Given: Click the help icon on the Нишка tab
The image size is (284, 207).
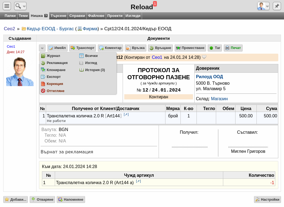Looking at the screenshot, I should point(46,16).
